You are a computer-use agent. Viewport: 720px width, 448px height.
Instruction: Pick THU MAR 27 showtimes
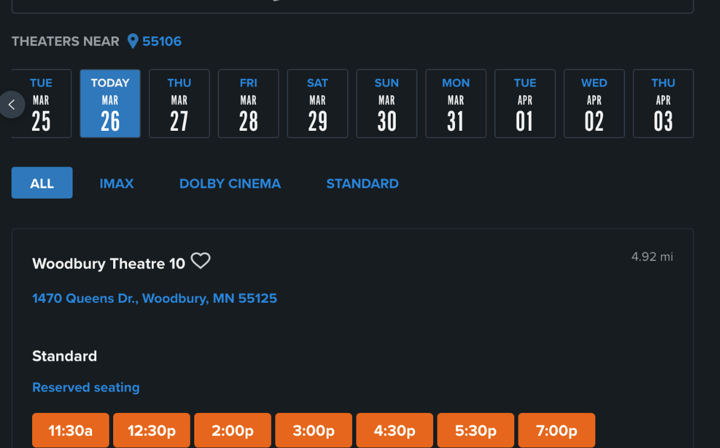coord(179,103)
